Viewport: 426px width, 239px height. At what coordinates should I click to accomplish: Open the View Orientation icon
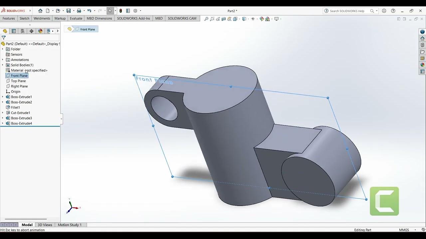[235, 19]
